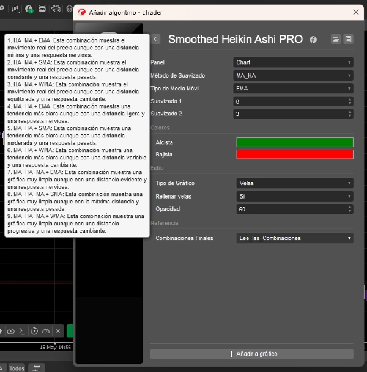The image size is (367, 372).
Task: Pick the green Alcista color swatch
Action: point(295,142)
